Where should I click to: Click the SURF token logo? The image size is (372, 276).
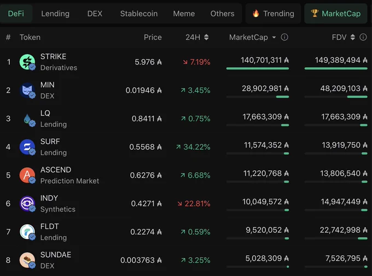coord(27,147)
